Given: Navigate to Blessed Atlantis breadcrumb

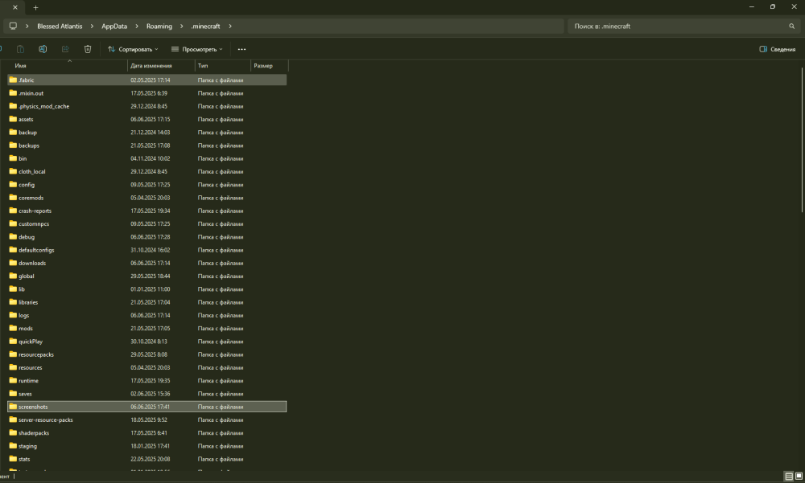Looking at the screenshot, I should click(x=60, y=27).
